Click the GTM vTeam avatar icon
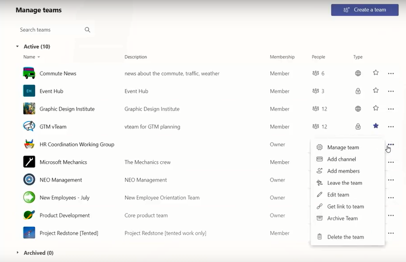 [x=29, y=126]
